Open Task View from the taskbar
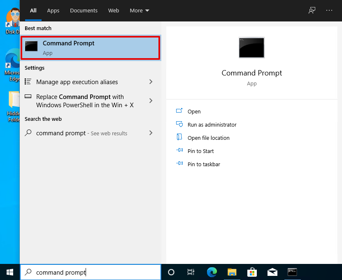 191,272
